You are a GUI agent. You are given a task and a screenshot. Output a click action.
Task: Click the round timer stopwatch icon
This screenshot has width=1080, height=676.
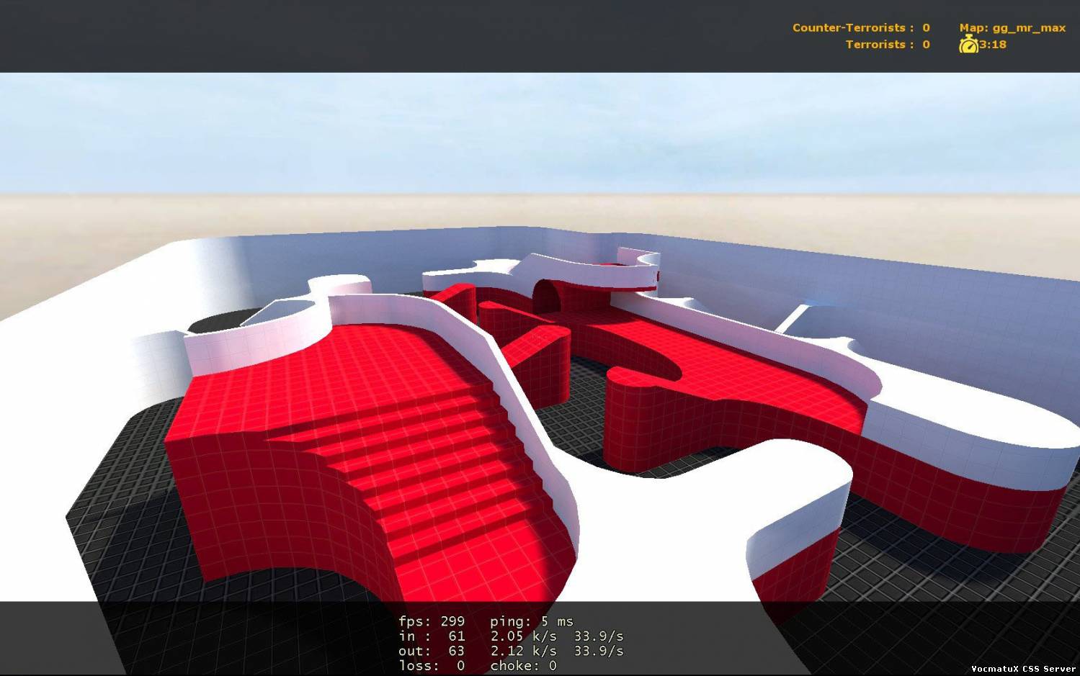[968, 45]
